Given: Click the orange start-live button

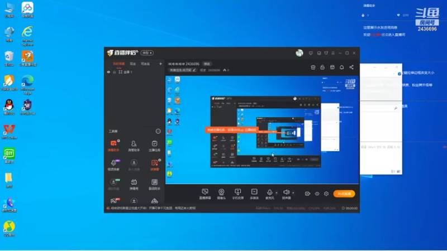Looking at the screenshot, I should click(x=344, y=194).
